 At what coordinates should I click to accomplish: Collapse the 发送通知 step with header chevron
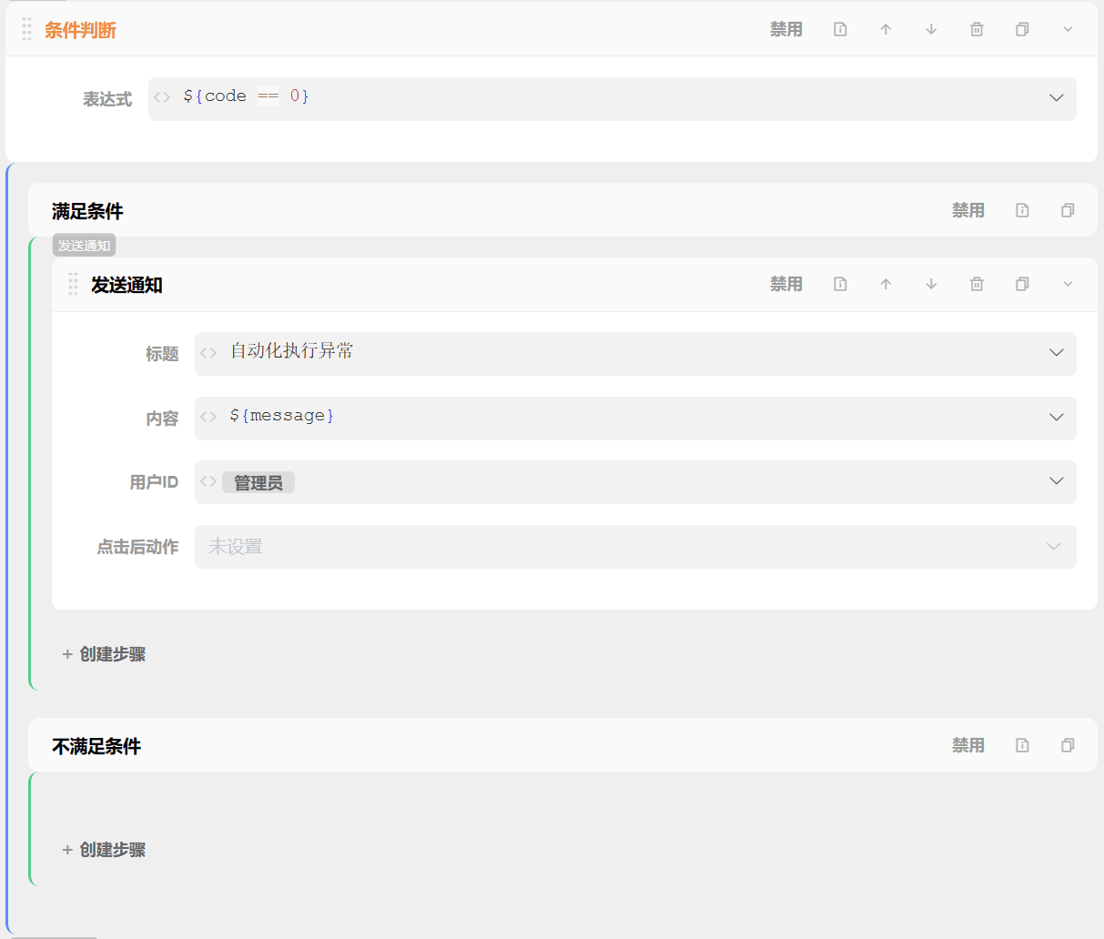point(1068,284)
